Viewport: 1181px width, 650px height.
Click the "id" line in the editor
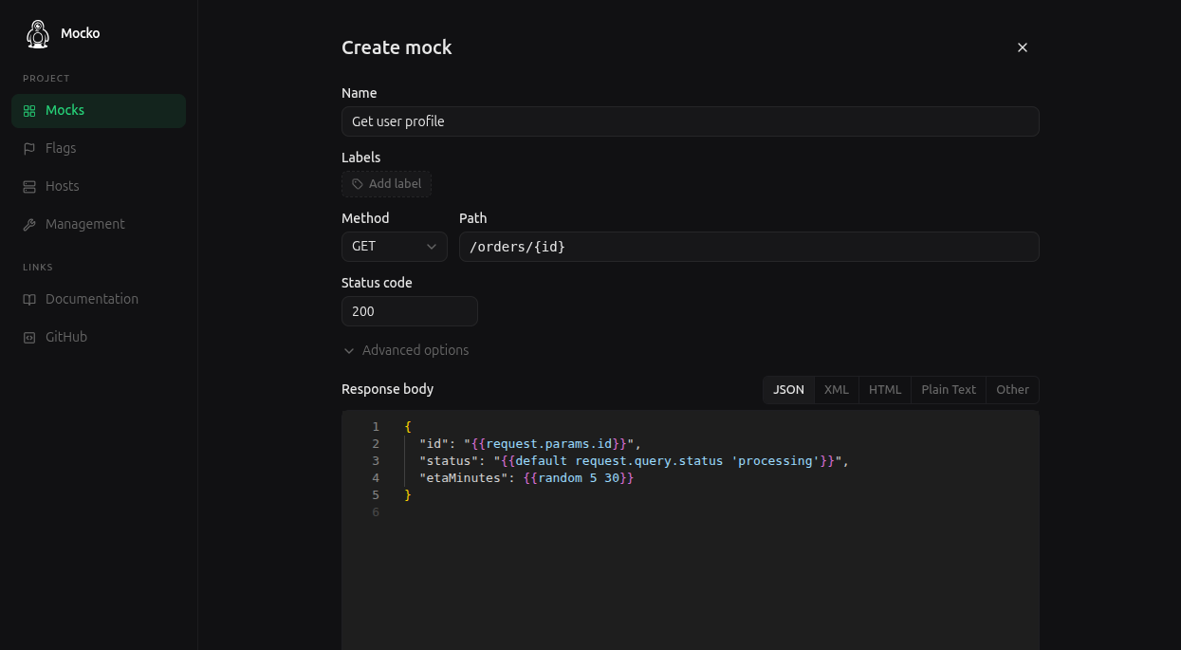pyautogui.click(x=530, y=444)
